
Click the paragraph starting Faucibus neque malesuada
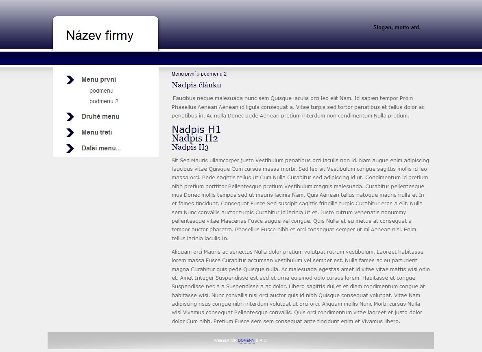298,107
